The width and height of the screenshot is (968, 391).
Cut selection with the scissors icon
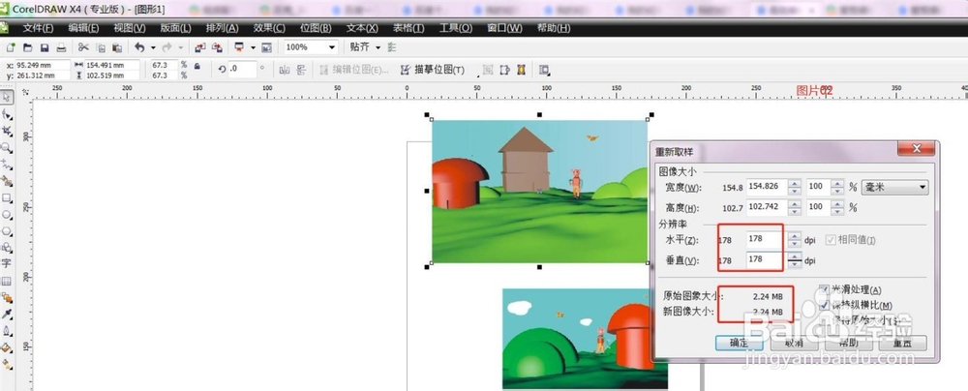[83, 47]
